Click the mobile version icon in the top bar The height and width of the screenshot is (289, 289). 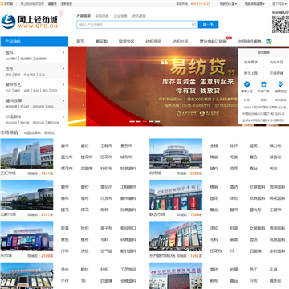click(2, 4)
